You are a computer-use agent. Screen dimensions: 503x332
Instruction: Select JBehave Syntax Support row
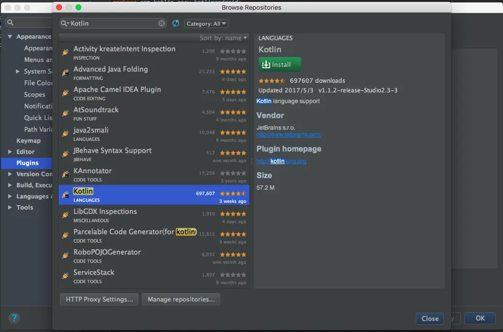coord(153,154)
